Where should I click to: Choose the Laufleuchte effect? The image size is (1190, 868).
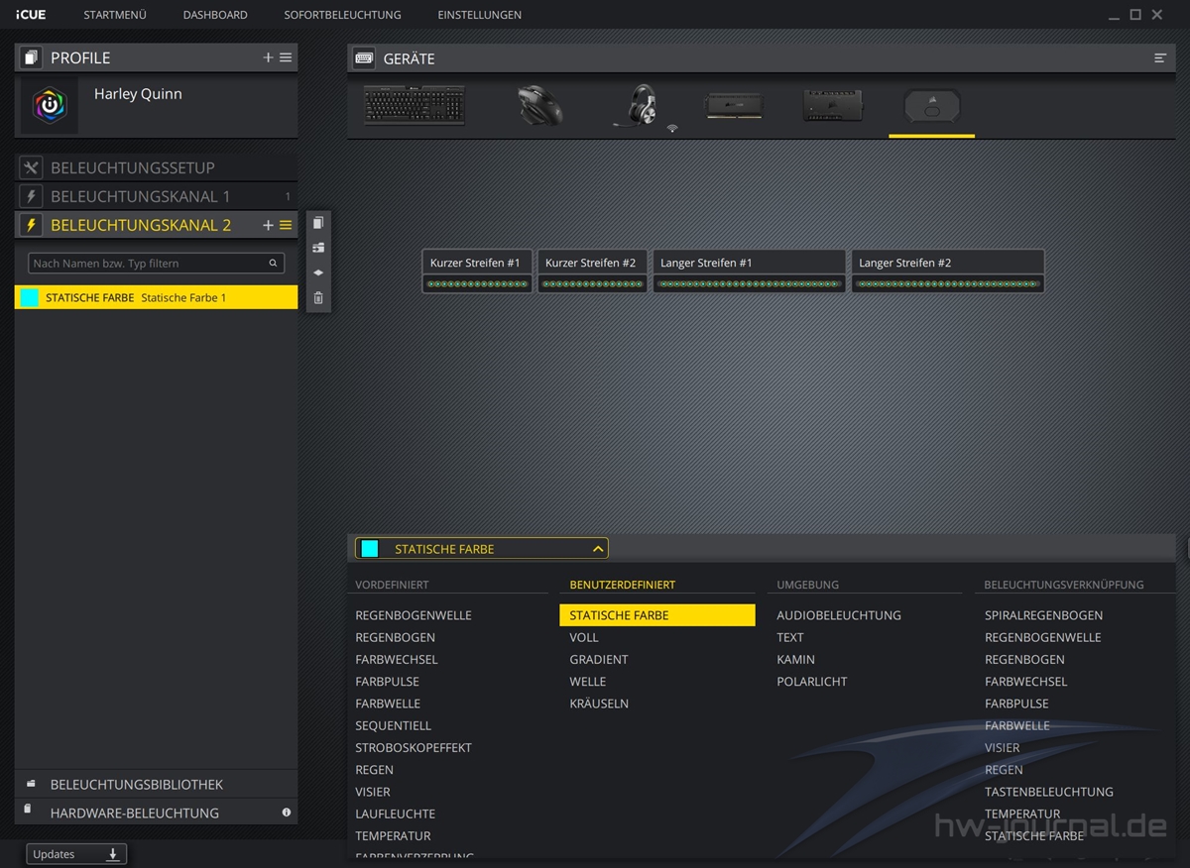pos(395,814)
